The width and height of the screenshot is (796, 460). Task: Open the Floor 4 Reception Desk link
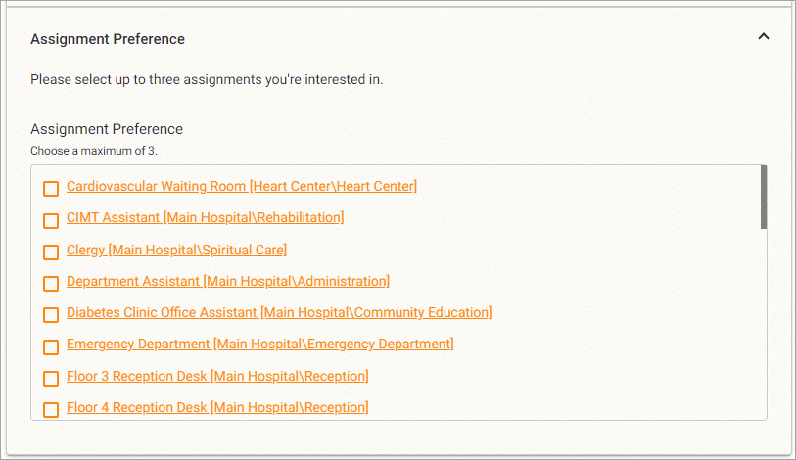tap(217, 407)
